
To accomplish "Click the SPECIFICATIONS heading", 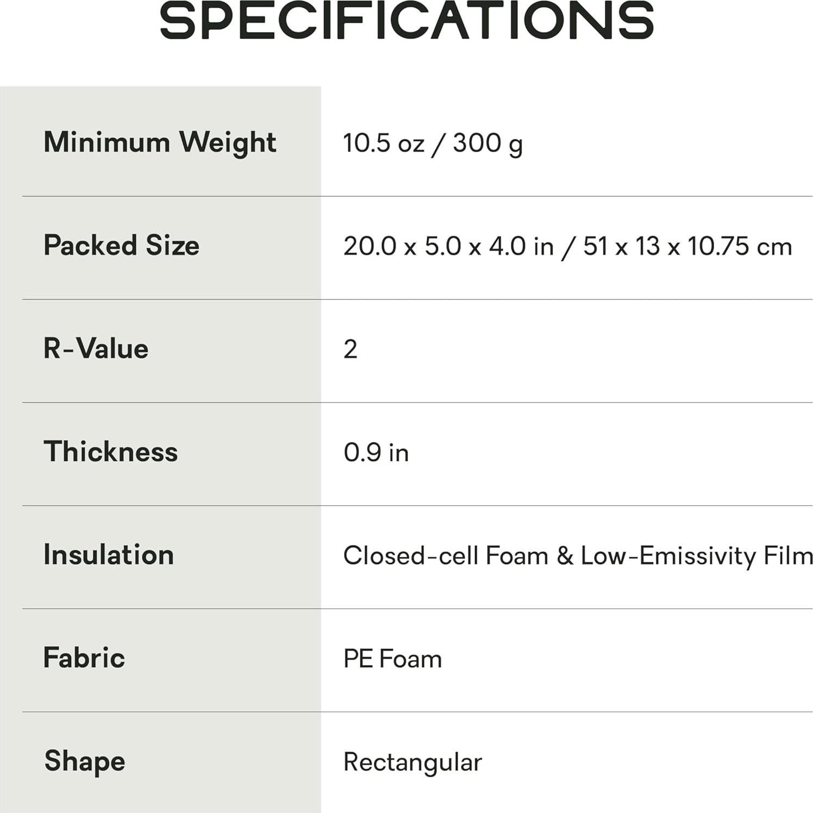I will (406, 21).
